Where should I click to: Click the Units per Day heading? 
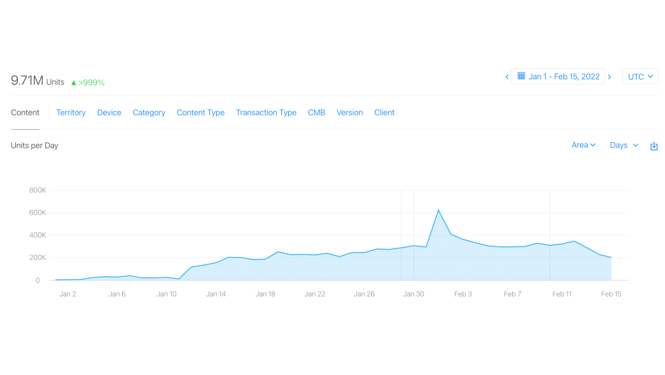pyautogui.click(x=35, y=146)
